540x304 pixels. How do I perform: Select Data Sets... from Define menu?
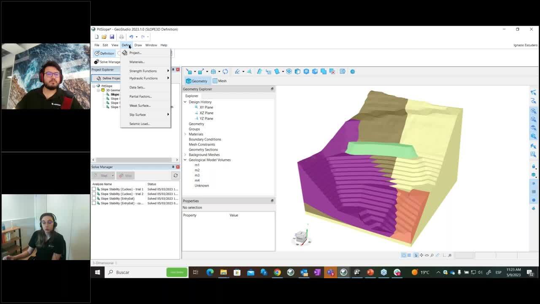tap(146, 87)
